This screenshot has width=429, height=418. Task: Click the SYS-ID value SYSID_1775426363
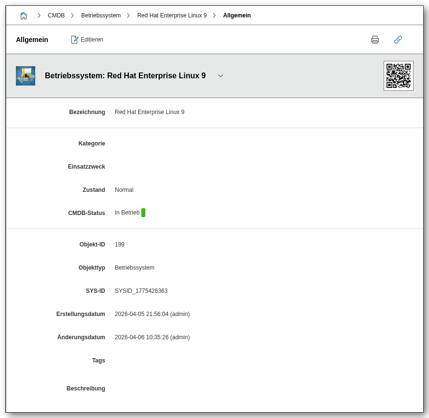click(141, 291)
